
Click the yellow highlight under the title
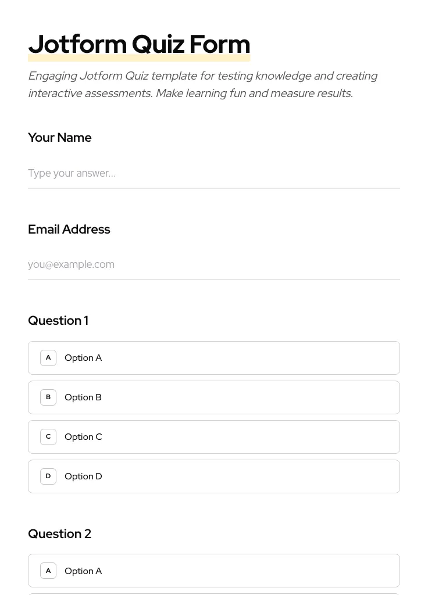coord(139,58)
